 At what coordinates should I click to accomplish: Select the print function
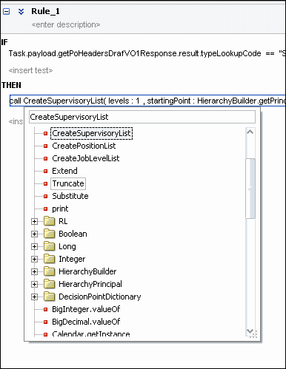point(60,209)
